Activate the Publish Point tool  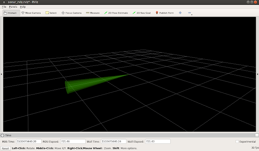165,13
